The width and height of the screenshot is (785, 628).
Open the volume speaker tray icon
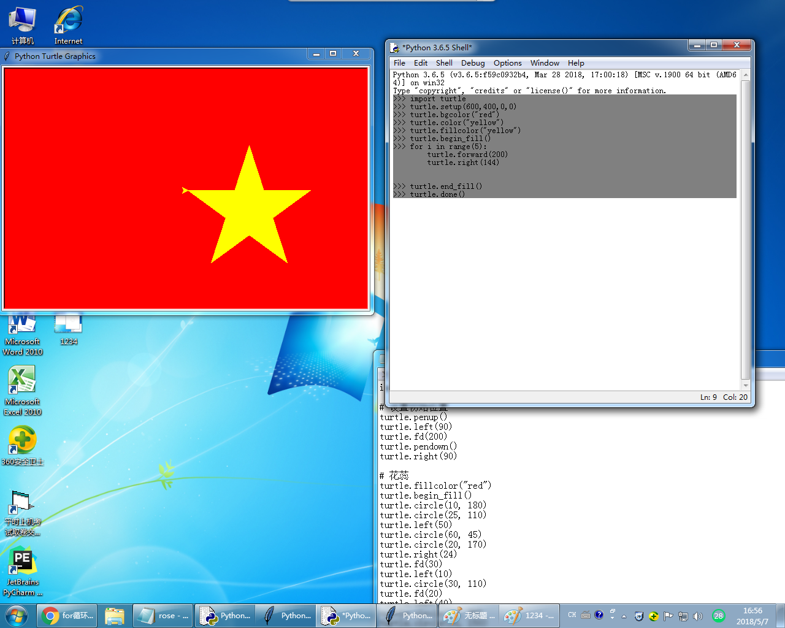(x=697, y=616)
